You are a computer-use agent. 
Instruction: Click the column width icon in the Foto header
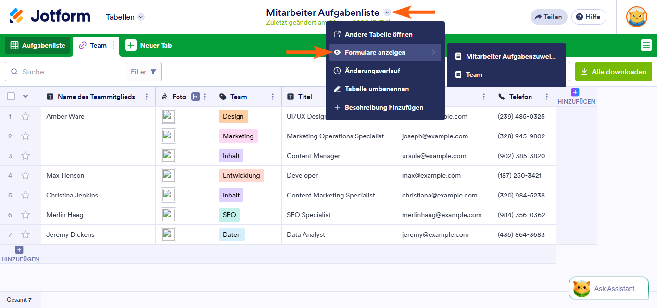click(x=195, y=97)
